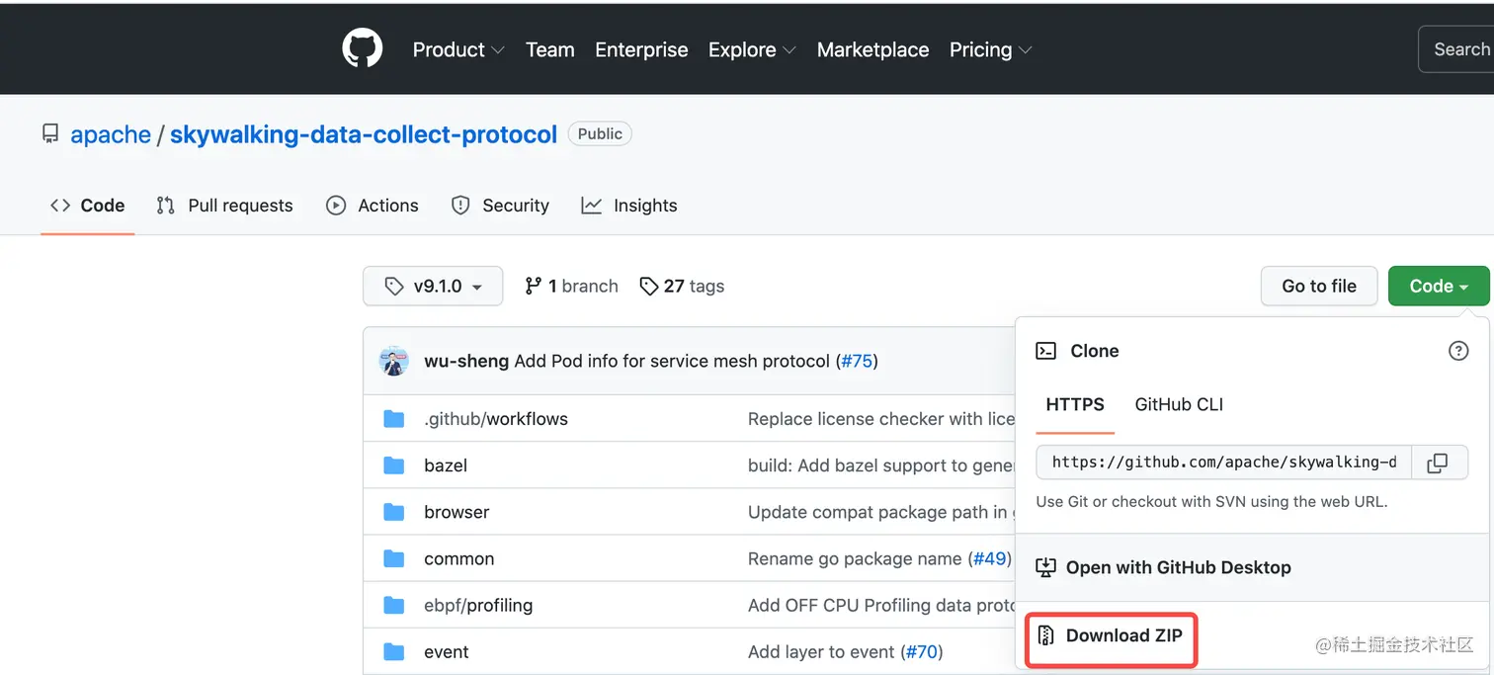This screenshot has height=675, width=1494.
Task: Click the clone URL text field
Action: pyautogui.click(x=1223, y=463)
